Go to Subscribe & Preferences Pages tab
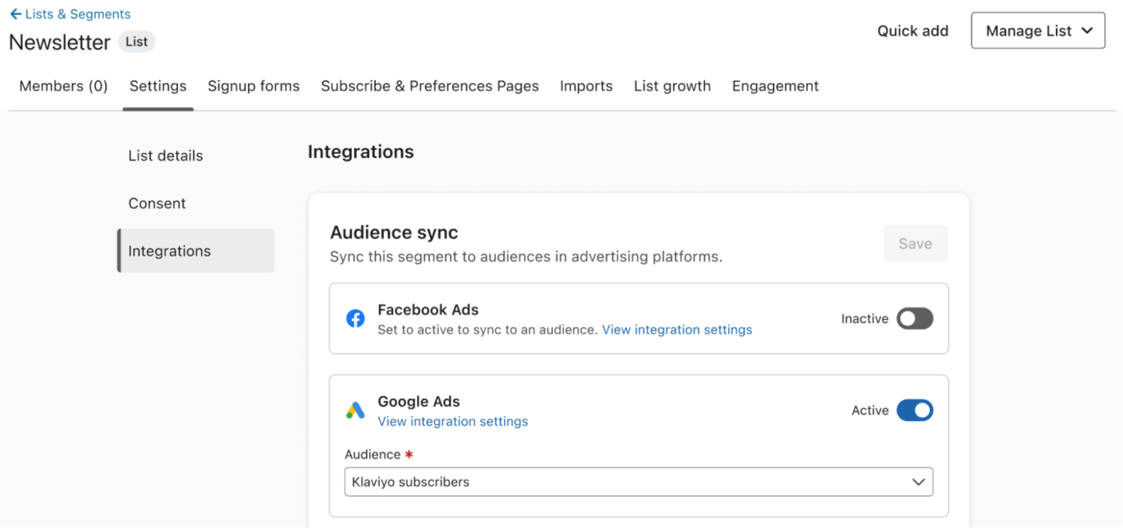Screen dimensions: 1123x530 click(x=429, y=86)
